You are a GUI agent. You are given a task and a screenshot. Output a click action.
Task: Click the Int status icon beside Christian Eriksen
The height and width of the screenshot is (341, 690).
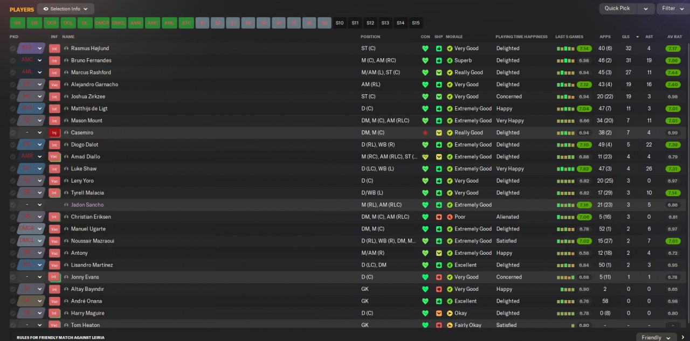tap(54, 217)
